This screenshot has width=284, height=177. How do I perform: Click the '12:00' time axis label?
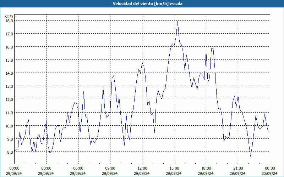click(x=142, y=169)
